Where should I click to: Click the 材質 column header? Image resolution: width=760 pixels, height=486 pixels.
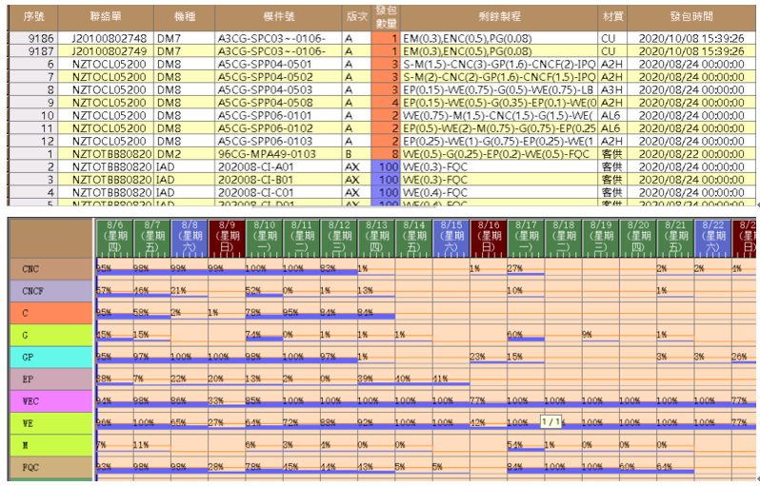pos(612,17)
